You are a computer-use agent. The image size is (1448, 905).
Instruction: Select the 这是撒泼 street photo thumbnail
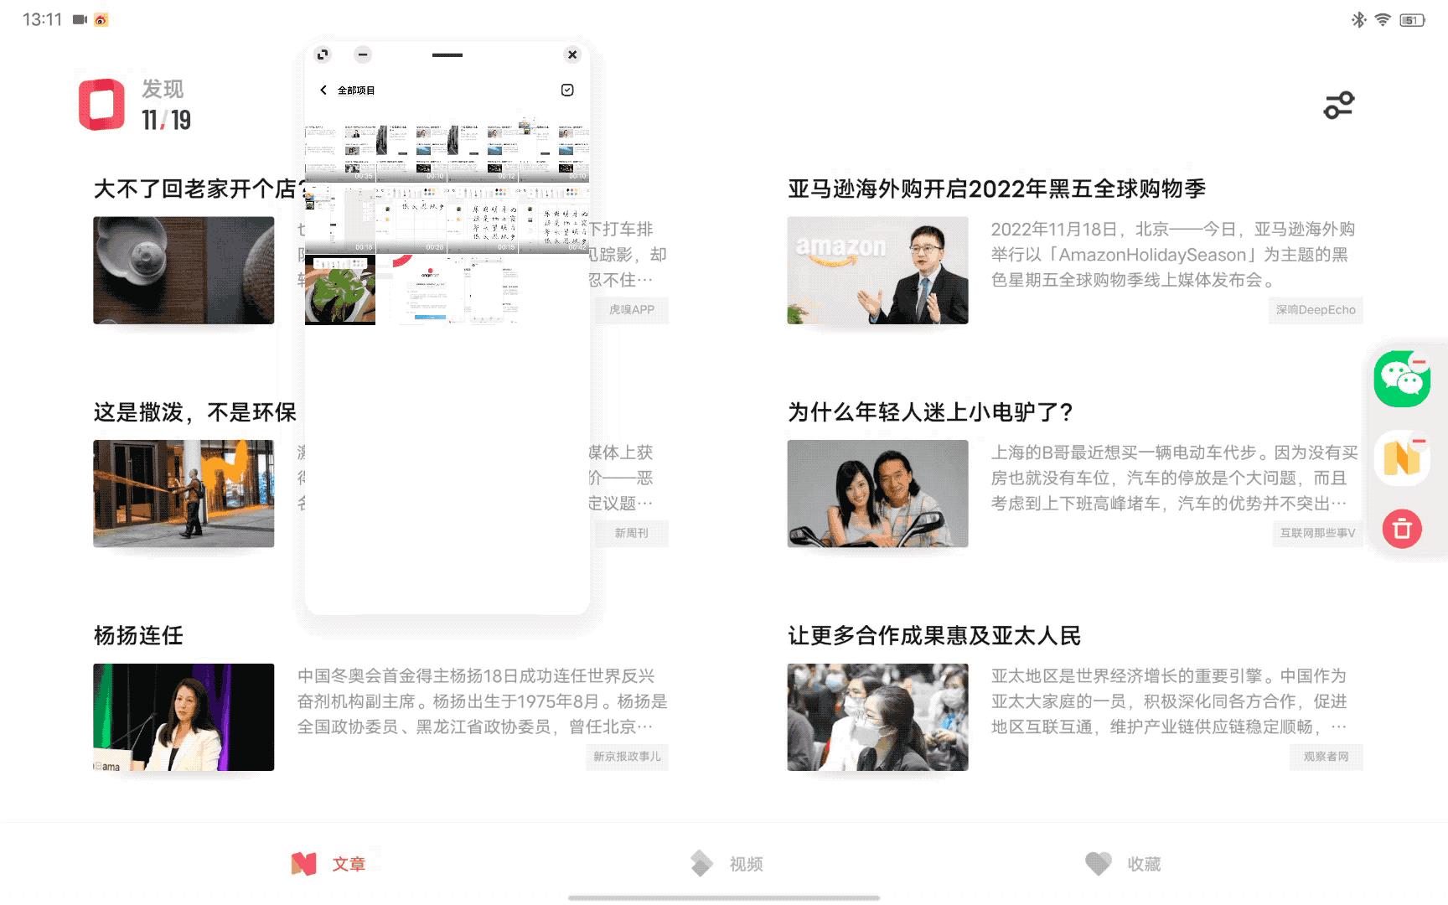(184, 494)
